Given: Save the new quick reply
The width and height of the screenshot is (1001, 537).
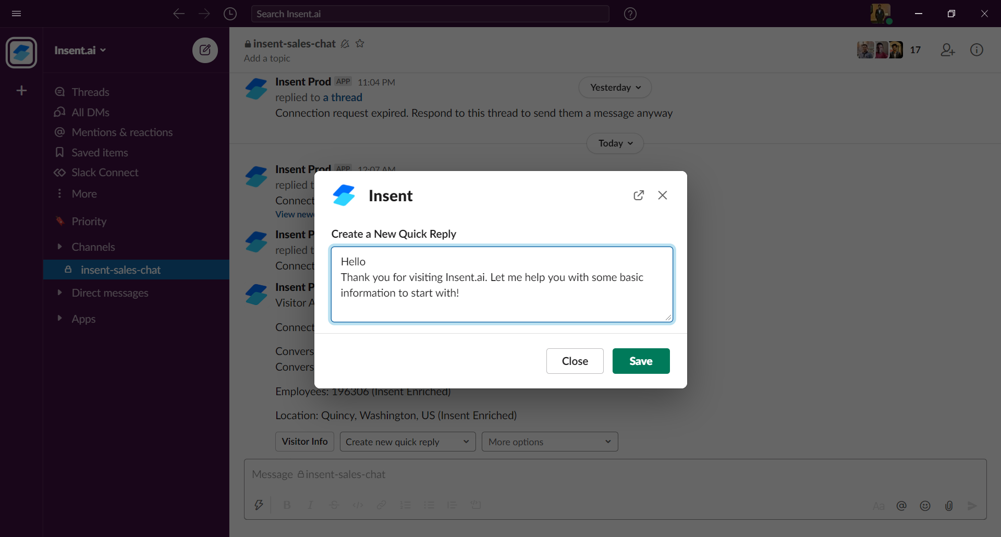Looking at the screenshot, I should 641,361.
